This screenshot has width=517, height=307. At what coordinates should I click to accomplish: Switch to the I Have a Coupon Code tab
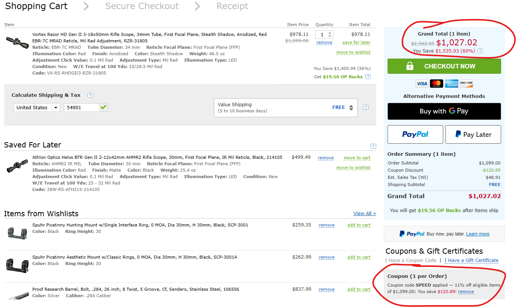click(411, 260)
